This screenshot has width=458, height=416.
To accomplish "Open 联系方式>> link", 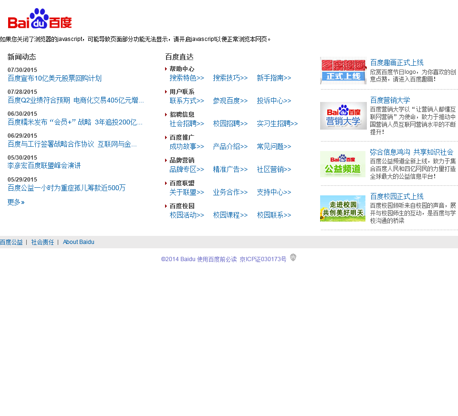I will pos(187,101).
